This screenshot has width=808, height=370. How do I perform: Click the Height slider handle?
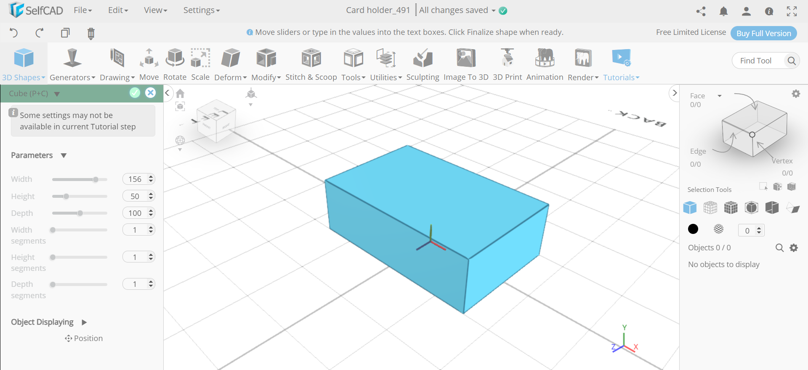coord(66,196)
